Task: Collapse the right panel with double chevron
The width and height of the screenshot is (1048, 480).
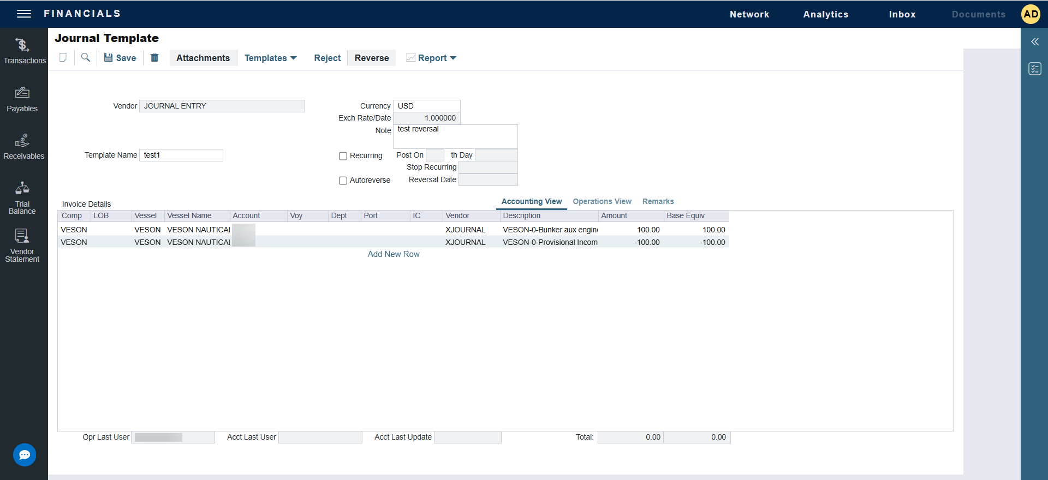Action: [1034, 41]
